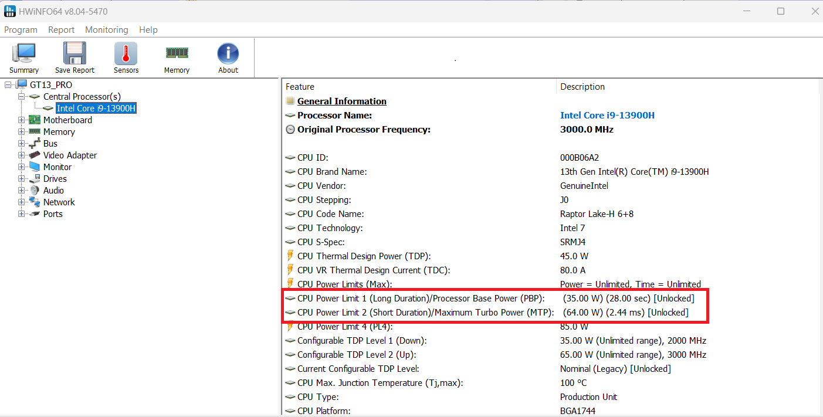Click the HWiNFO64 title bar app icon
This screenshot has height=417, width=823.
(10, 11)
